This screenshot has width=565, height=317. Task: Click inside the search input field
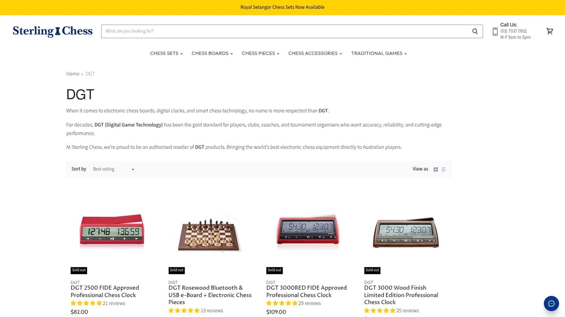[282, 31]
